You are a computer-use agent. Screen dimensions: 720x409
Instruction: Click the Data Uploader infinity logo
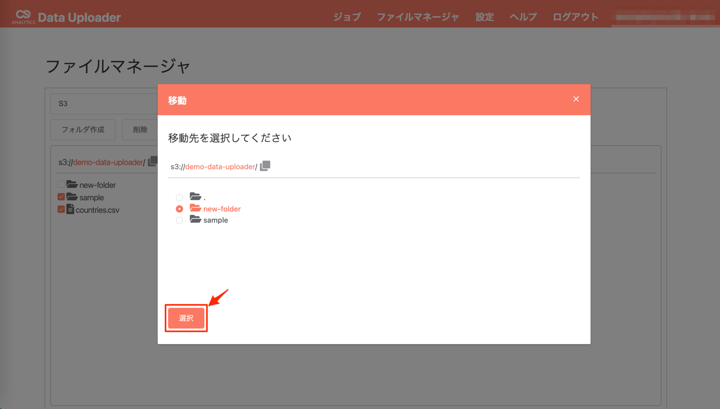(x=23, y=15)
